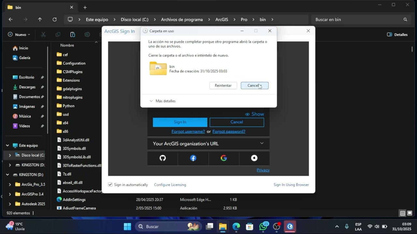
Task: Select the bin Explorer tab
Action: tap(40, 7)
